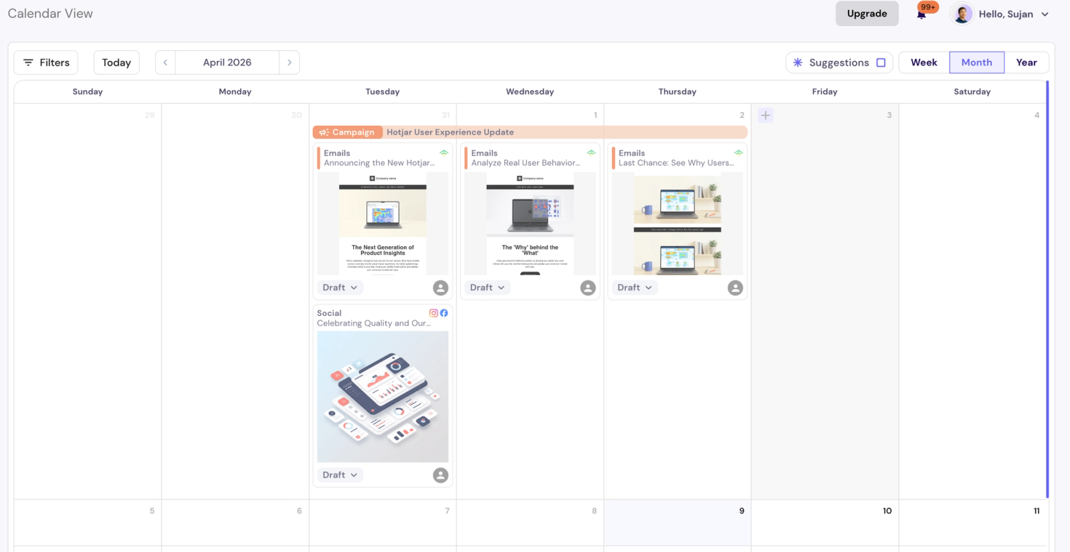
Task: Open the Social post dashboard image
Action: pos(383,397)
